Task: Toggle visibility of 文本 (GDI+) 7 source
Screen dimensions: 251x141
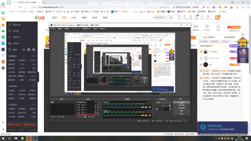Action: (x=96, y=105)
